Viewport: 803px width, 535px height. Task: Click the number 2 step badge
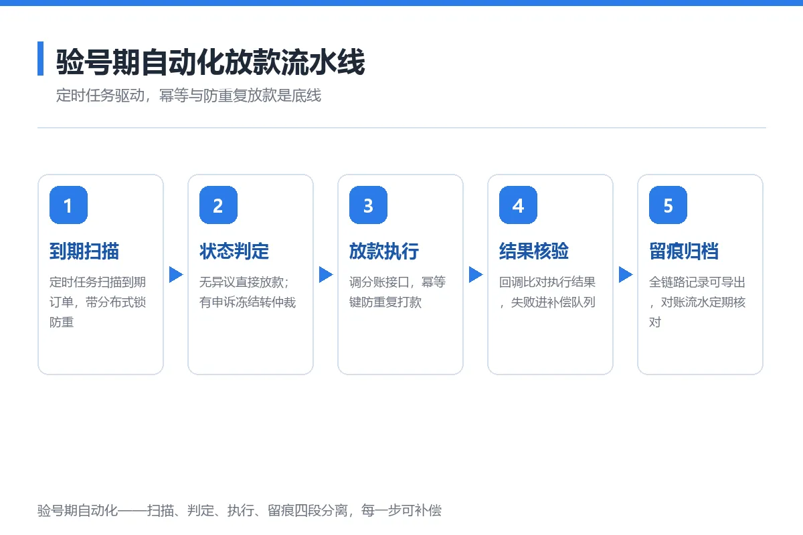218,205
